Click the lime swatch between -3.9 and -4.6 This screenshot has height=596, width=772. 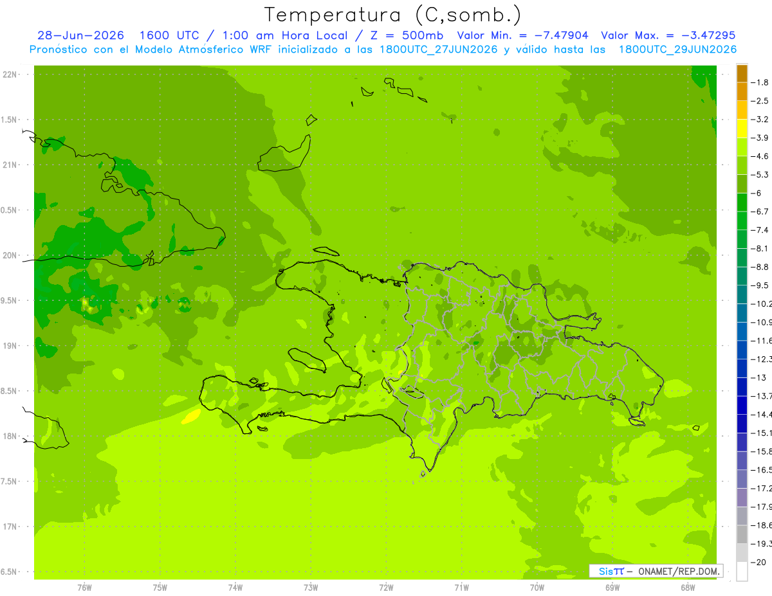click(742, 147)
